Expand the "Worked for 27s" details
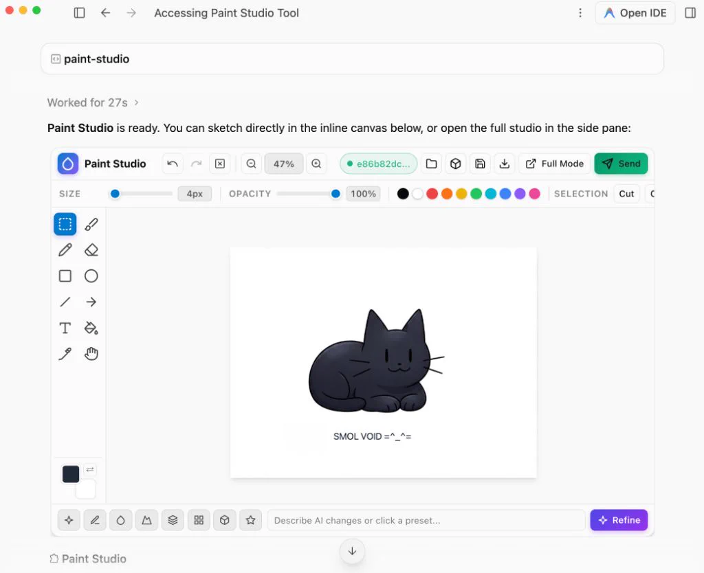The width and height of the screenshot is (704, 573). (93, 103)
